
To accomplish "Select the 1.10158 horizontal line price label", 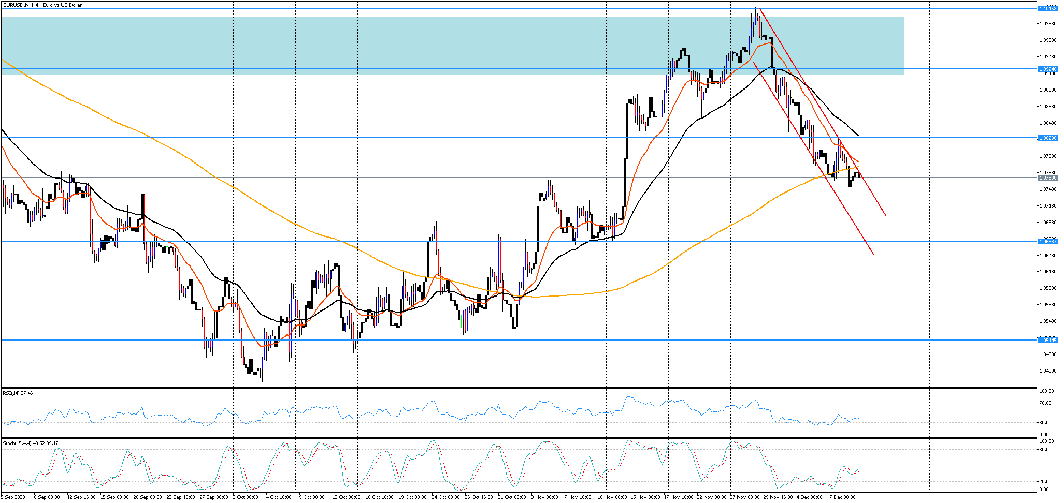I will 1048,8.
